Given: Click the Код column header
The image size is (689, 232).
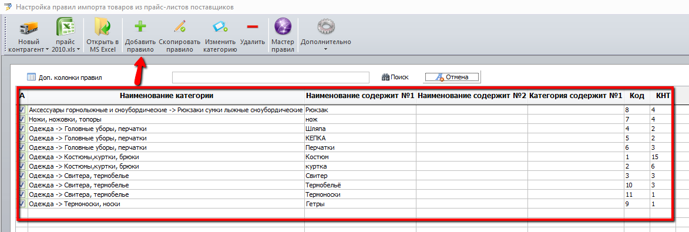Looking at the screenshot, I should coord(637,96).
